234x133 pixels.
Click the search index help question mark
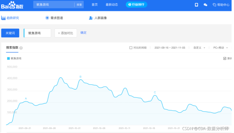21,48
